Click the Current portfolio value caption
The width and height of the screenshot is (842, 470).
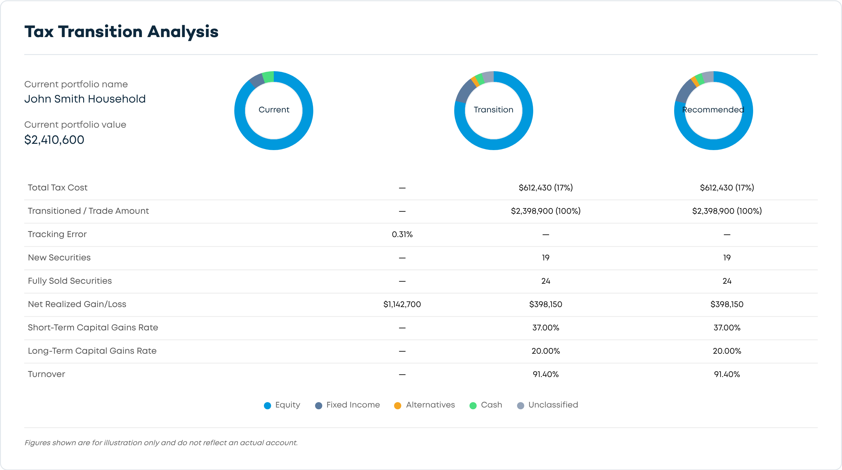click(75, 124)
